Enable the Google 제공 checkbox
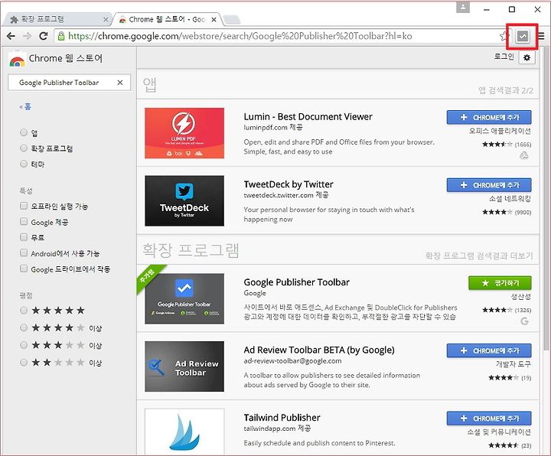Image resolution: width=551 pixels, height=456 pixels. [x=24, y=221]
